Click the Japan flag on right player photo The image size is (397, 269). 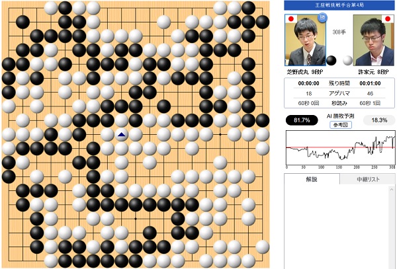[x=388, y=19]
